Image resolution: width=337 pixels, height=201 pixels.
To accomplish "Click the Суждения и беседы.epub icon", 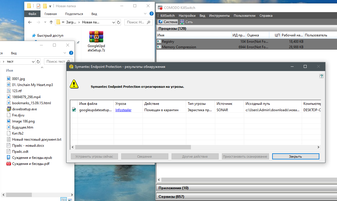I will 9,157.
